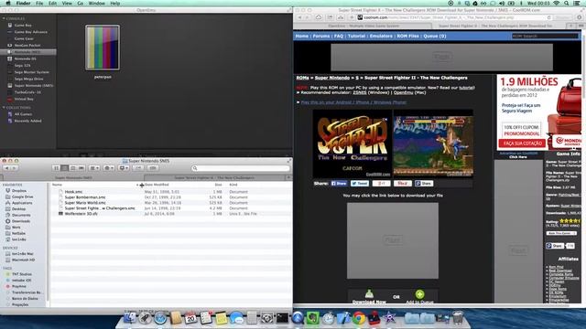This screenshot has width=586, height=329.
Task: Open the Finder Edit menu
Action: [x=53, y=4]
